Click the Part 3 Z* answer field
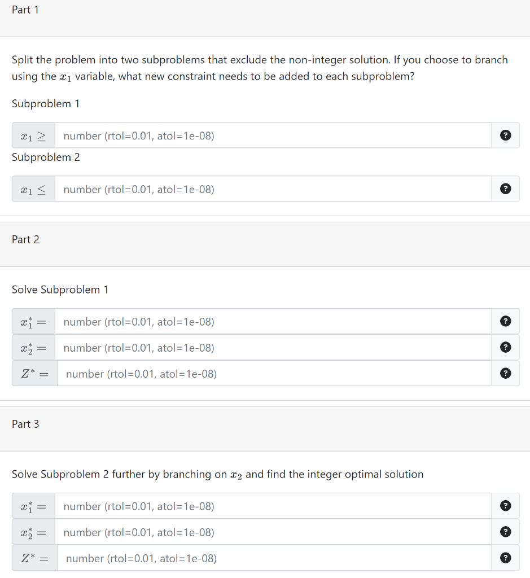Image resolution: width=530 pixels, height=578 pixels. point(274,558)
